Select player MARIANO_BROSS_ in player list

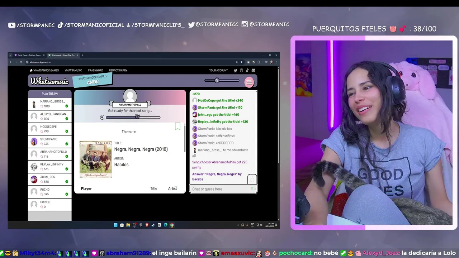(50, 104)
